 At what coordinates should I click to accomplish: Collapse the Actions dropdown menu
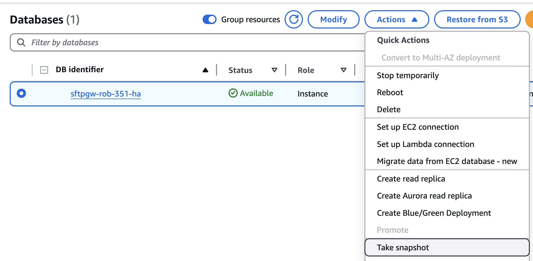pos(397,19)
